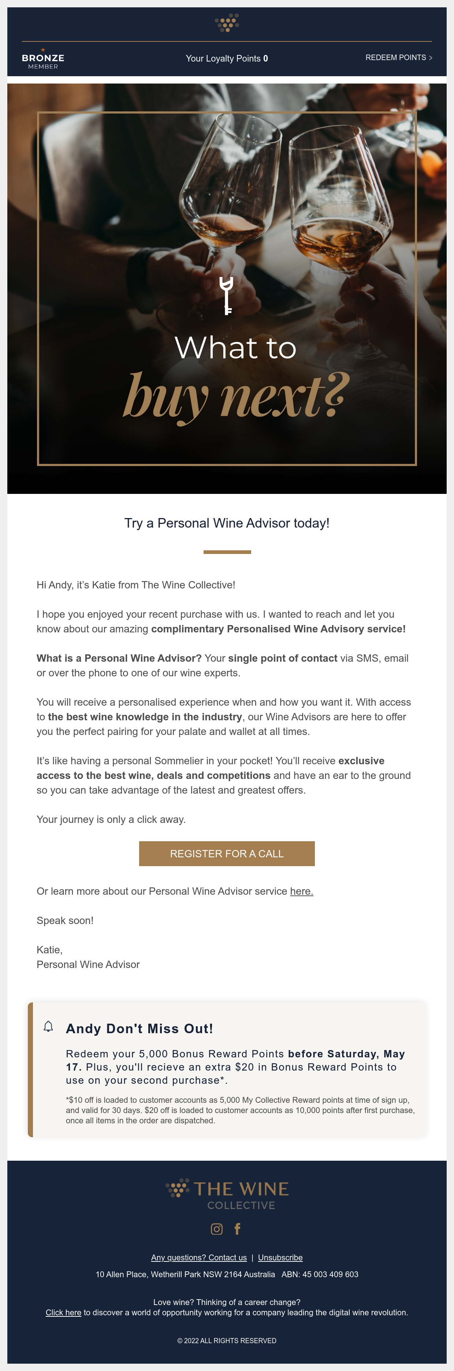454x1371 pixels.
Task: Click the white key icon in hero image
Action: tap(227, 295)
